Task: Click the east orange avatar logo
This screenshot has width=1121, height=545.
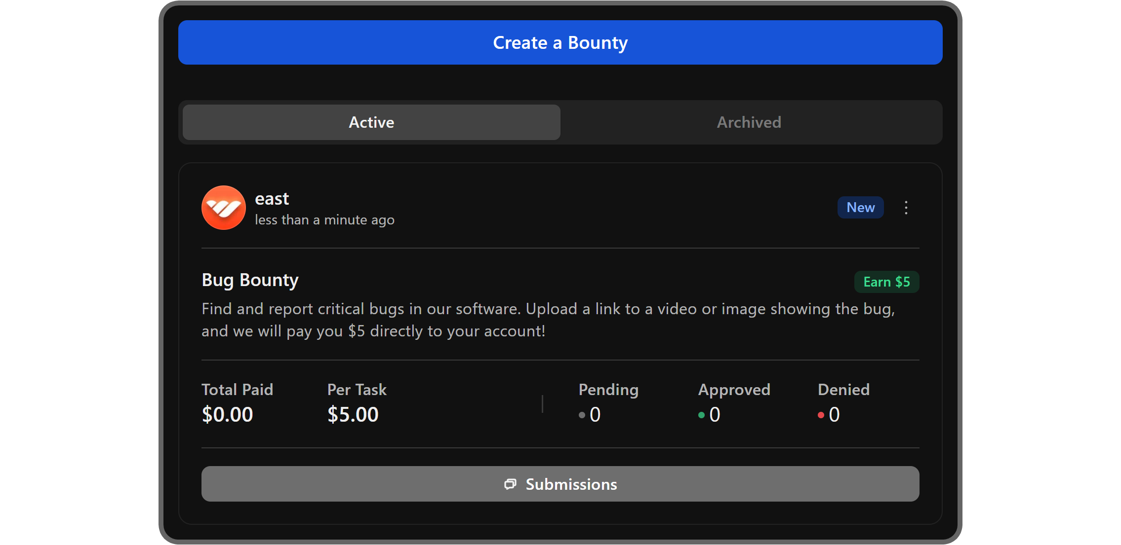Action: (x=223, y=208)
